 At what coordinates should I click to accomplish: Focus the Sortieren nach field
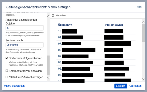click(25, 45)
